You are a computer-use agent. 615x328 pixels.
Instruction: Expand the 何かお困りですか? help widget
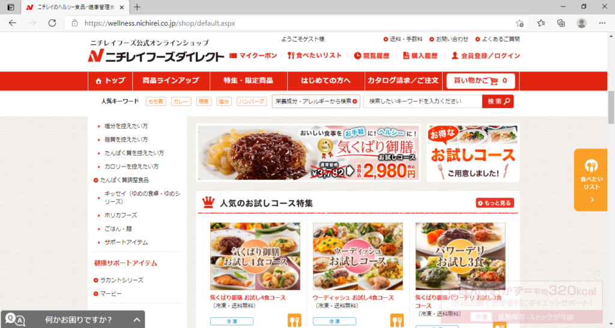tap(73, 320)
